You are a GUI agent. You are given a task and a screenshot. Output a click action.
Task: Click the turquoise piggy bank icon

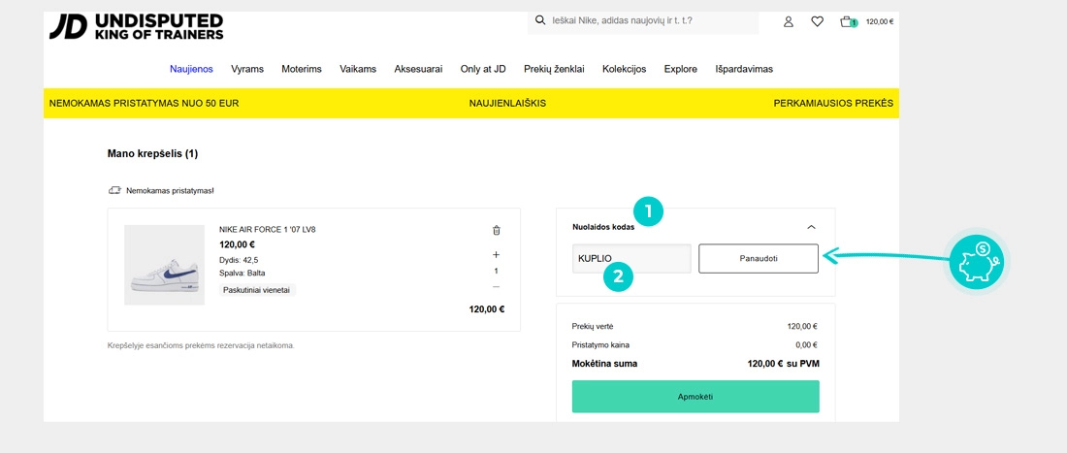(x=975, y=262)
